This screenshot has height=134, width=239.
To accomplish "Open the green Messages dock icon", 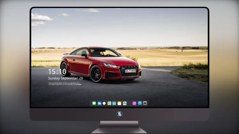I will tap(94, 103).
